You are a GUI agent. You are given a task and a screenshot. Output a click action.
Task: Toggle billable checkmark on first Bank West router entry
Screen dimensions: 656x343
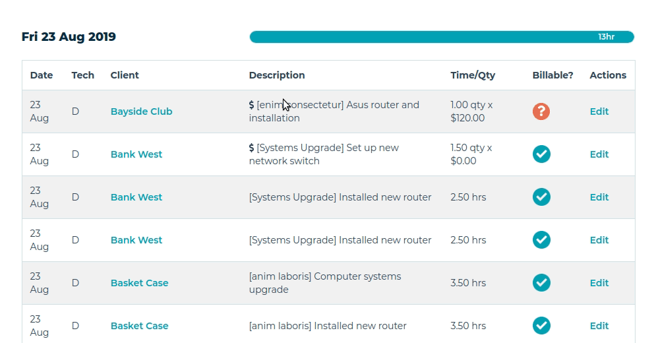[x=541, y=197]
